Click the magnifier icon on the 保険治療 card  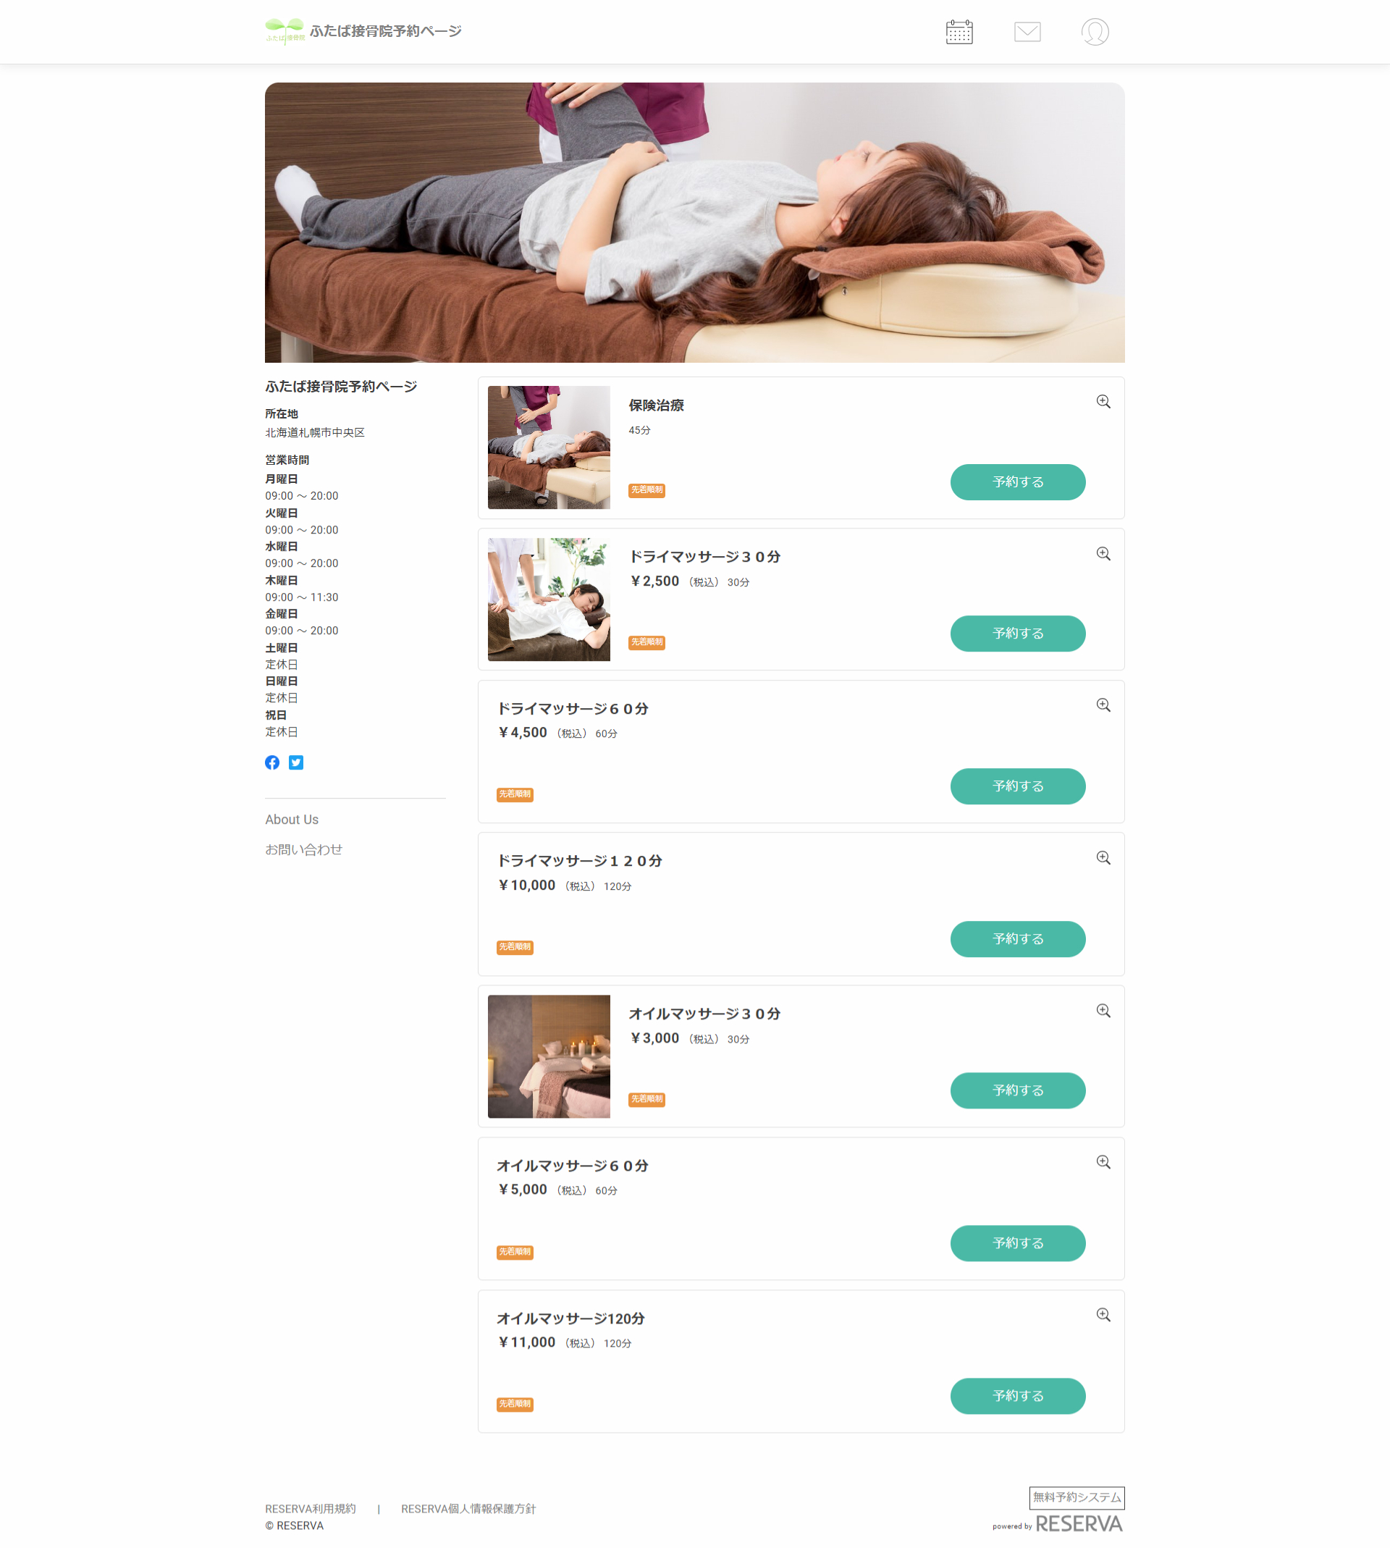click(x=1103, y=402)
